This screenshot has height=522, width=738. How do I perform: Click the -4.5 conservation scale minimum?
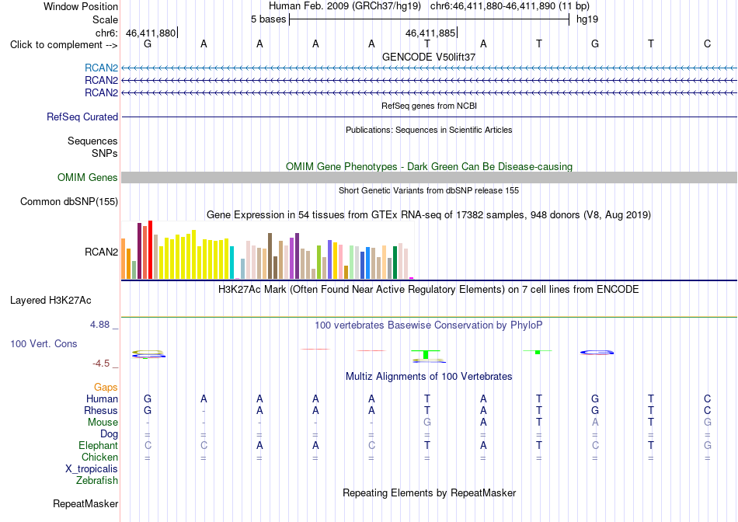click(x=101, y=364)
